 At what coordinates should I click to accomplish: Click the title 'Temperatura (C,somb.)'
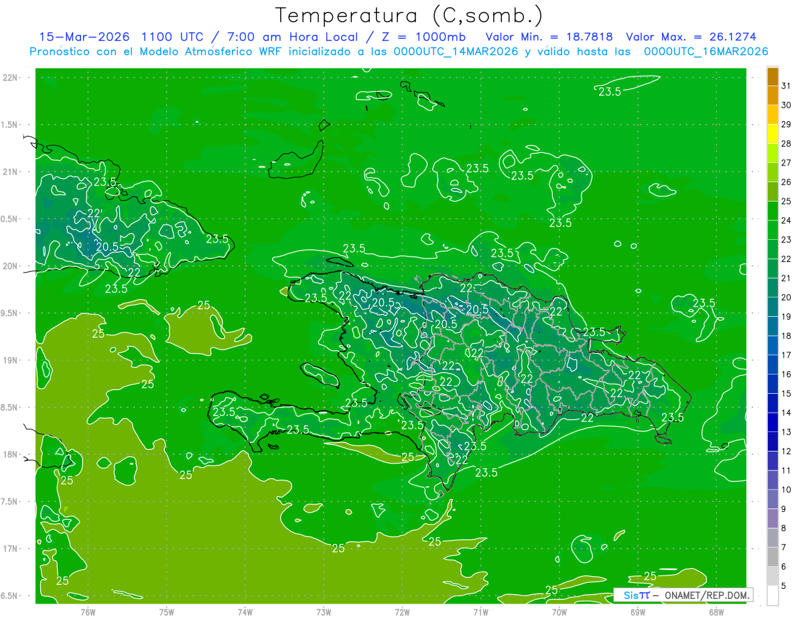tap(409, 15)
